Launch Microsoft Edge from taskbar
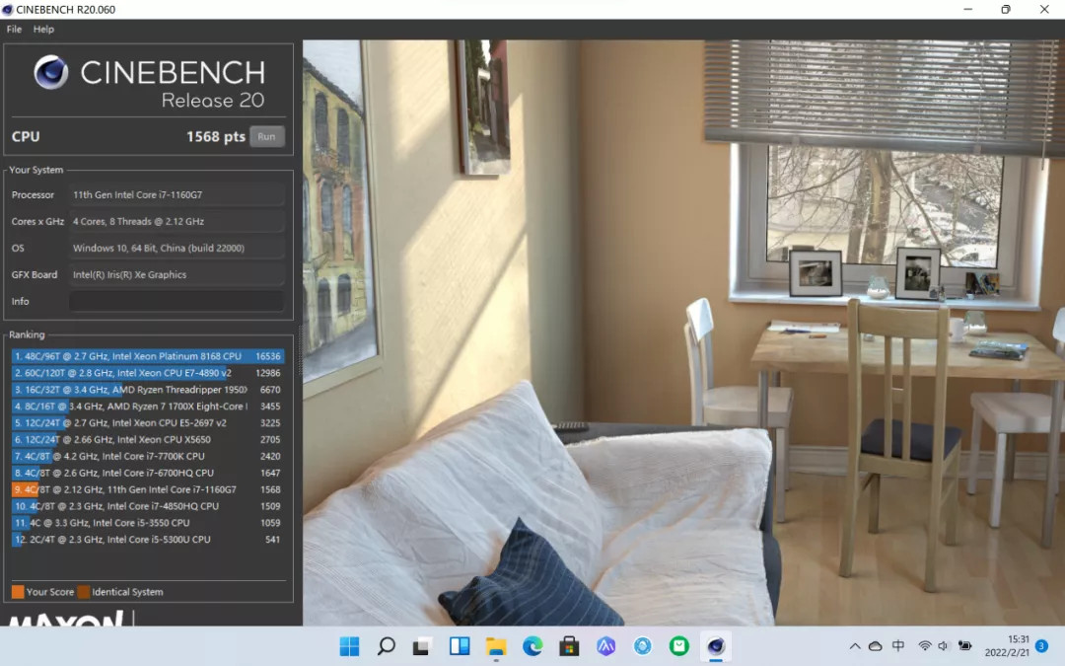Screen dimensions: 1065x666 click(532, 646)
